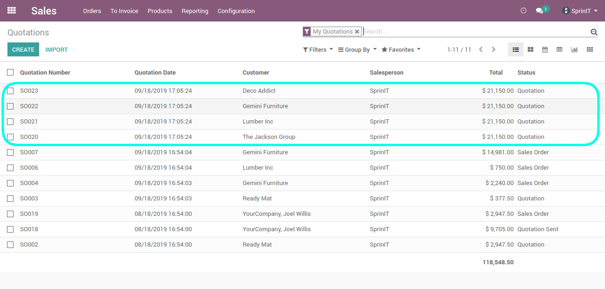Open the SprinIT user menu
This screenshot has width=605, height=289.
pos(580,11)
